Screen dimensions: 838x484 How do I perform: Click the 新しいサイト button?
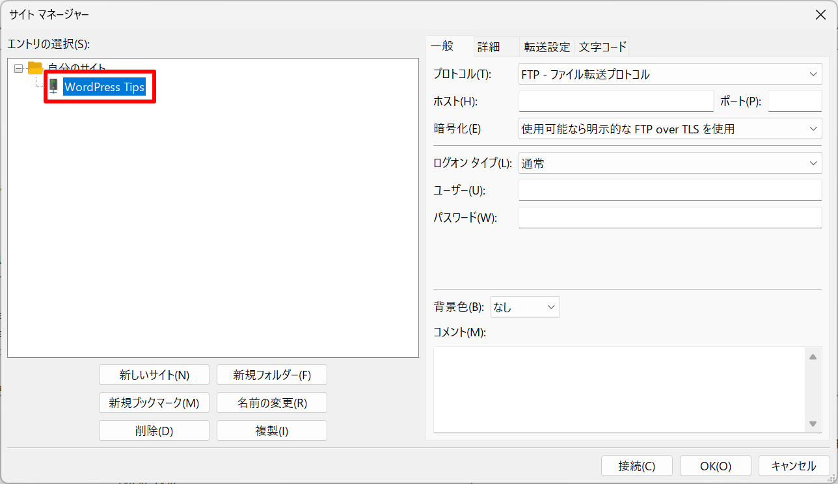[x=154, y=375]
